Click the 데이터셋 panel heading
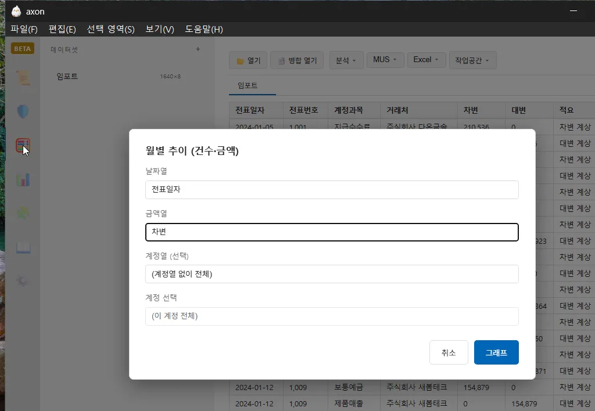 [64, 49]
